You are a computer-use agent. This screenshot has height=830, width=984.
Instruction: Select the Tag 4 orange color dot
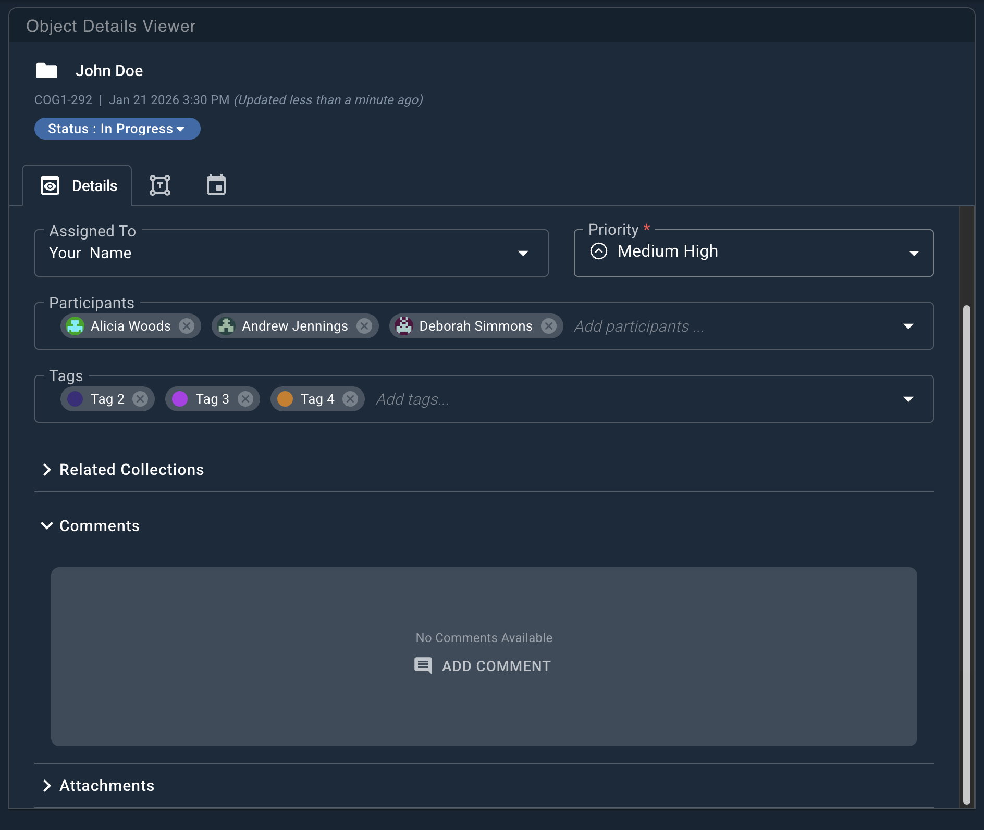pyautogui.click(x=286, y=399)
